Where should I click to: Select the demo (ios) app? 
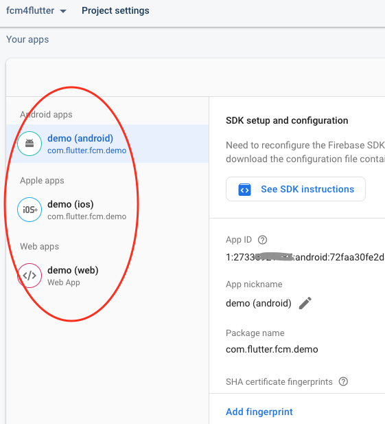coord(108,210)
